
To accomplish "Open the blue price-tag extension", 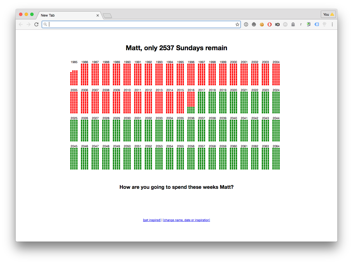I will [x=316, y=24].
